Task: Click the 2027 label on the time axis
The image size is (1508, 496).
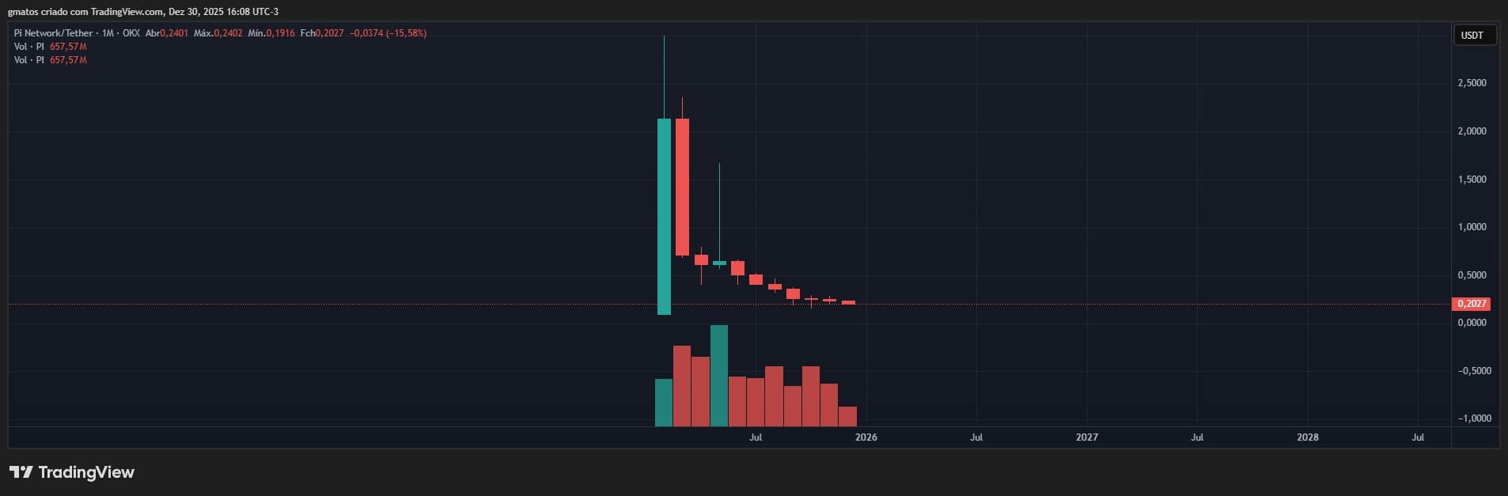Action: coord(1086,437)
